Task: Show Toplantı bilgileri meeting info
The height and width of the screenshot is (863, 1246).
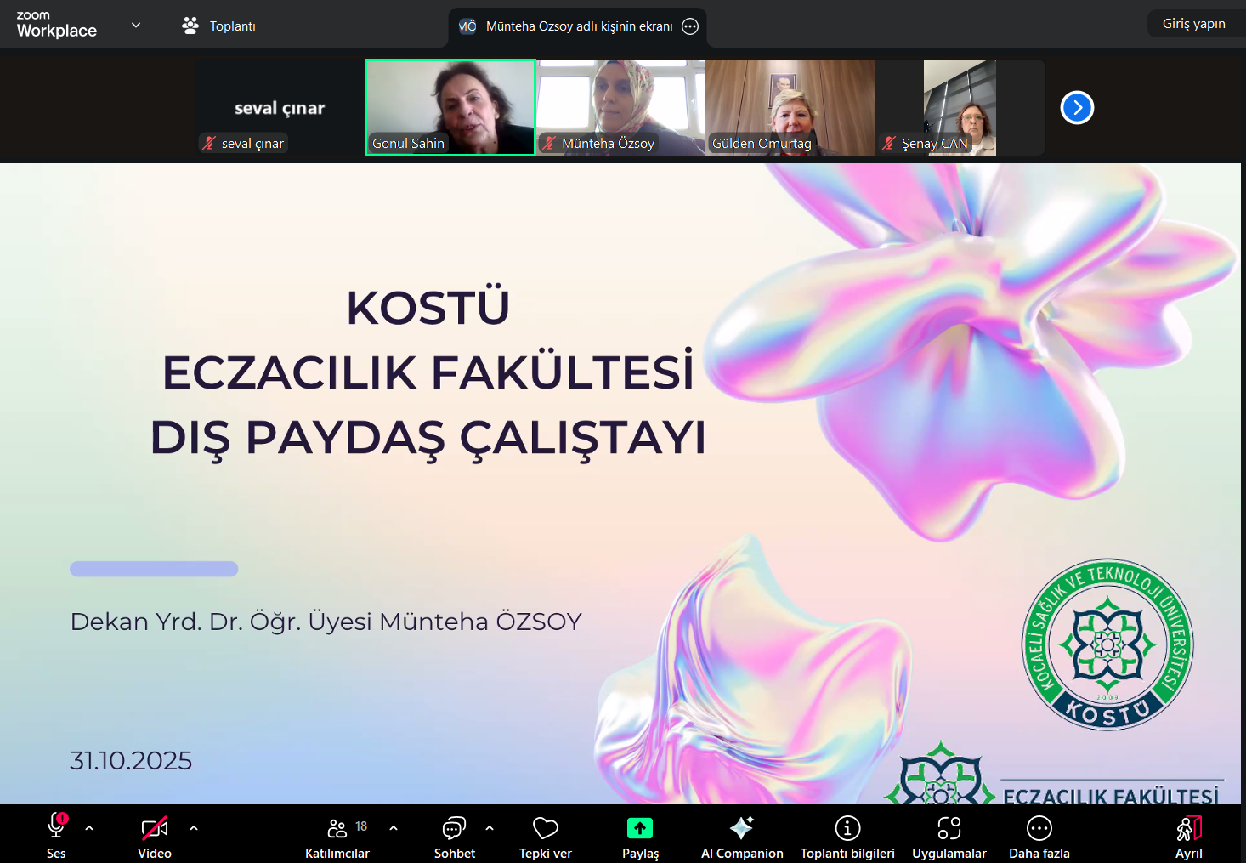Action: (x=847, y=836)
